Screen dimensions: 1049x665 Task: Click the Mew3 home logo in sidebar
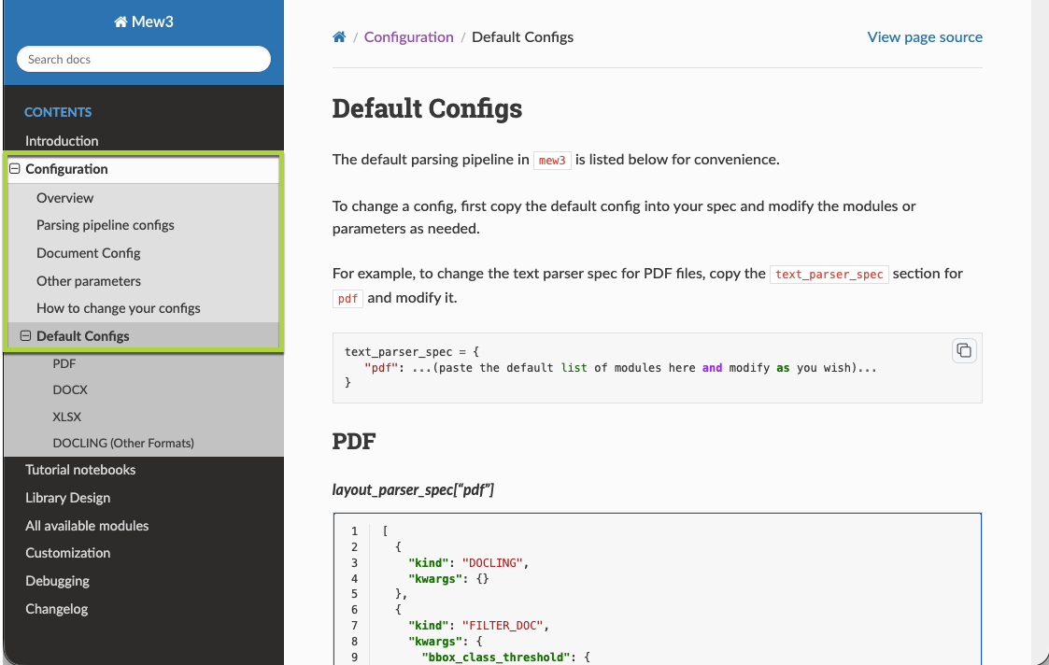(143, 21)
